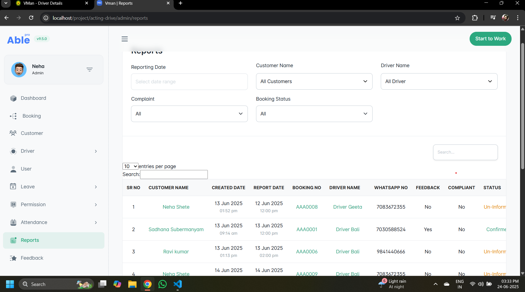Click the Booking sidebar icon
Viewport: 525px width, 292px height.
[13, 116]
